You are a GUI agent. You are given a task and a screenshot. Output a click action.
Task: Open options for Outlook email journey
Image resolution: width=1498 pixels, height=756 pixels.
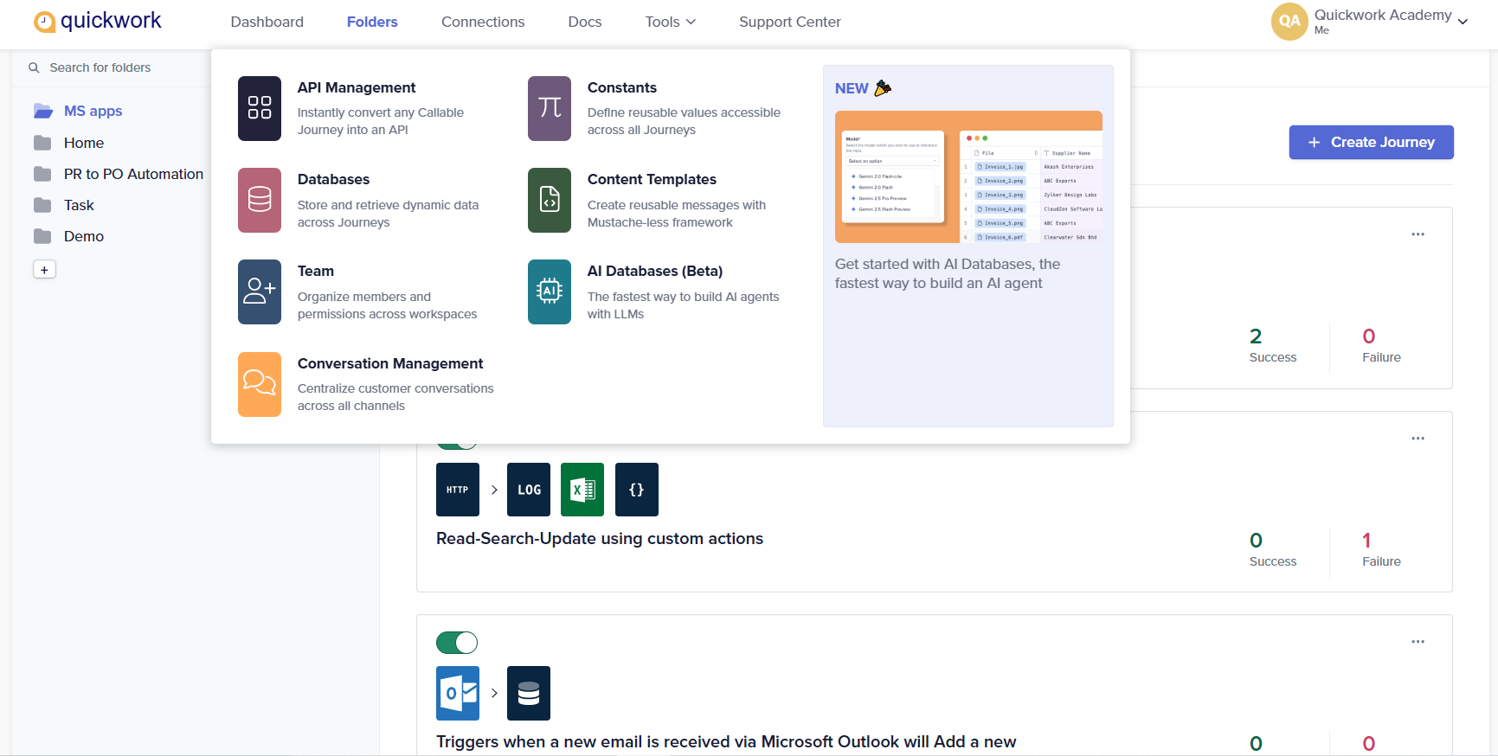click(x=1418, y=642)
